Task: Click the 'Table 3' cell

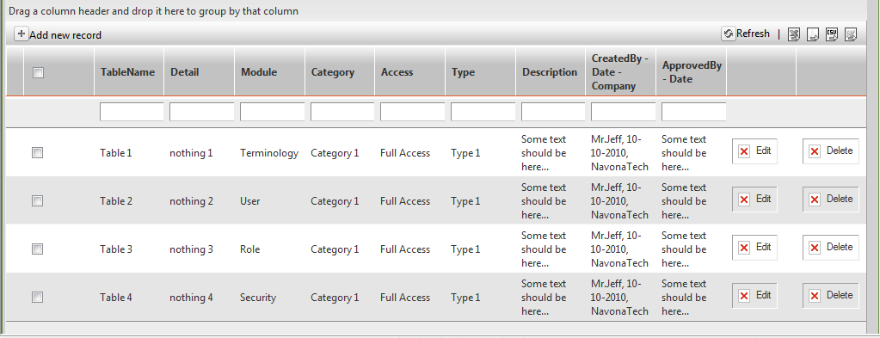Action: (x=116, y=249)
